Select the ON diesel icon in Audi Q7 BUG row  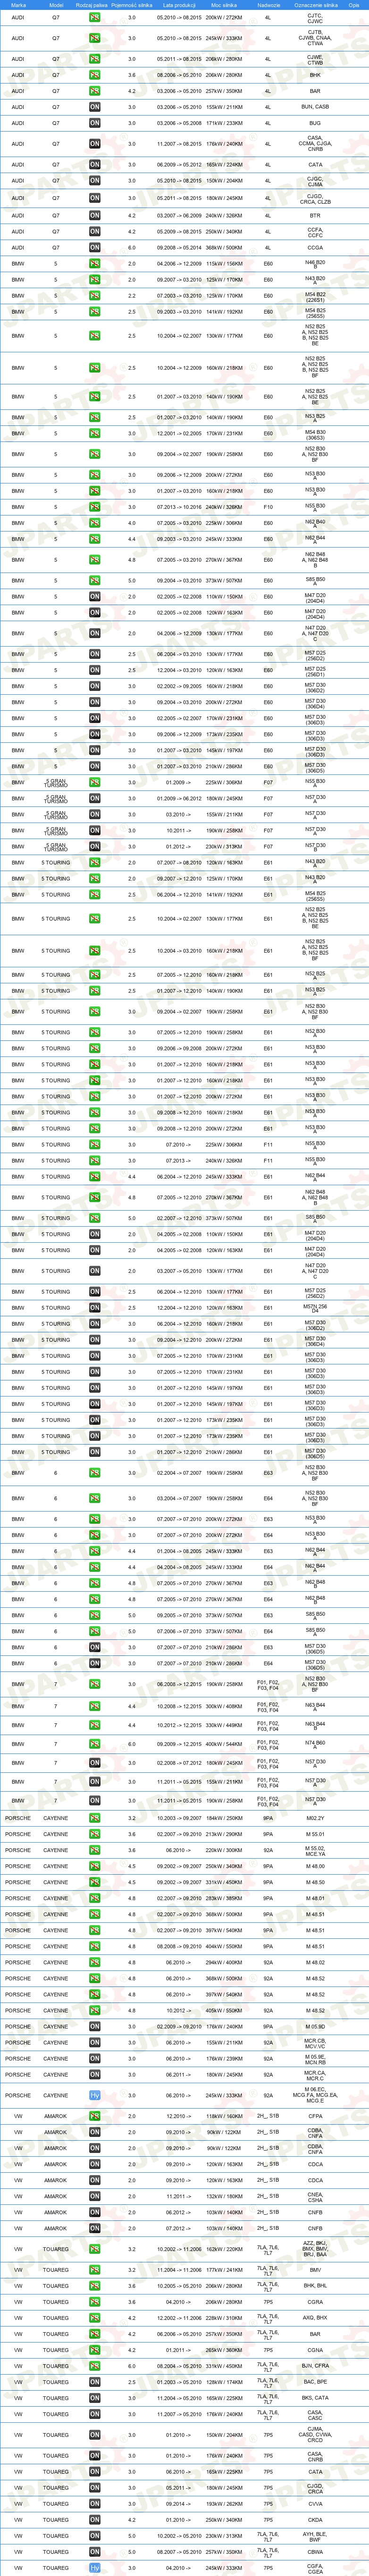coord(95,123)
